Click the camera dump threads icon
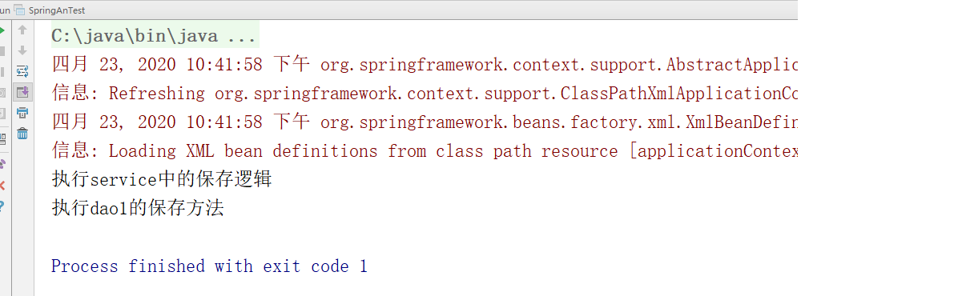This screenshot has width=958, height=296. pyautogui.click(x=2, y=92)
